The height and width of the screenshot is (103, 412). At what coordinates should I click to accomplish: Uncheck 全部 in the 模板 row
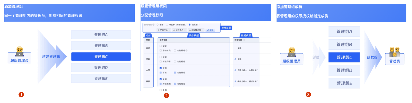(x=161, y=79)
